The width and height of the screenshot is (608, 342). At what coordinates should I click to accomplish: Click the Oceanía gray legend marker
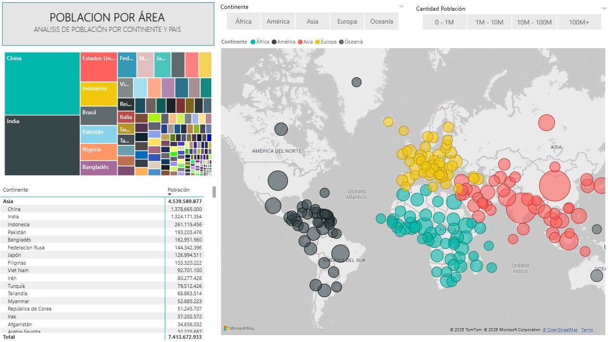[342, 42]
